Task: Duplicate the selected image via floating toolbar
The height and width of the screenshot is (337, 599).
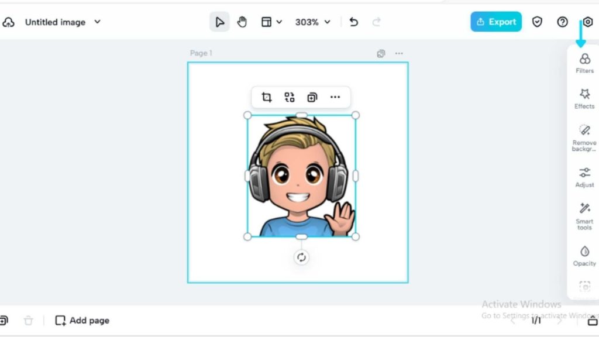Action: pos(312,97)
